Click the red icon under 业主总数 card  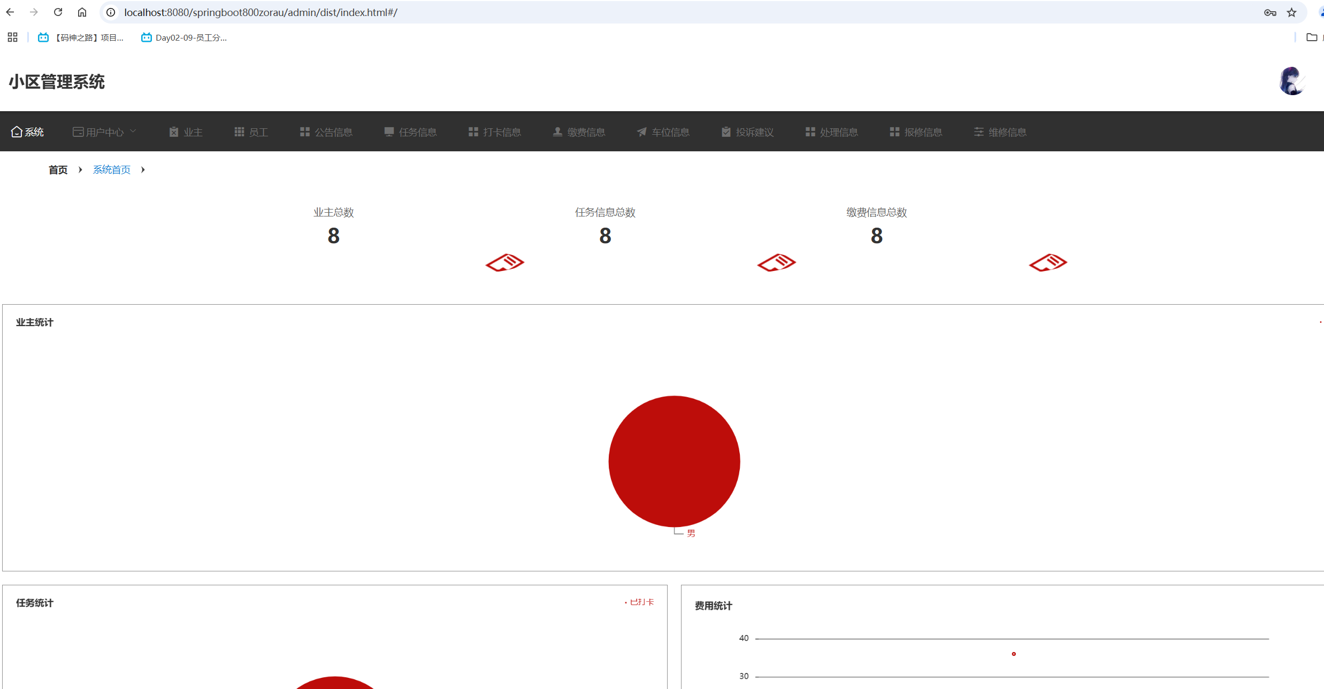coord(504,262)
